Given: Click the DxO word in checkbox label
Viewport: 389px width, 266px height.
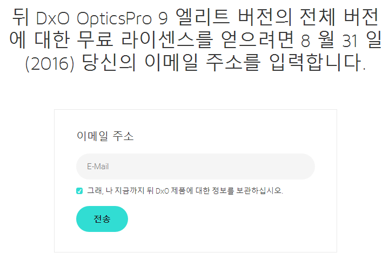Looking at the screenshot, I should pos(162,191).
